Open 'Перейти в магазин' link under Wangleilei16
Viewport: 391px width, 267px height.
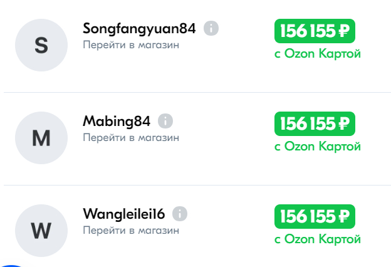point(131,230)
